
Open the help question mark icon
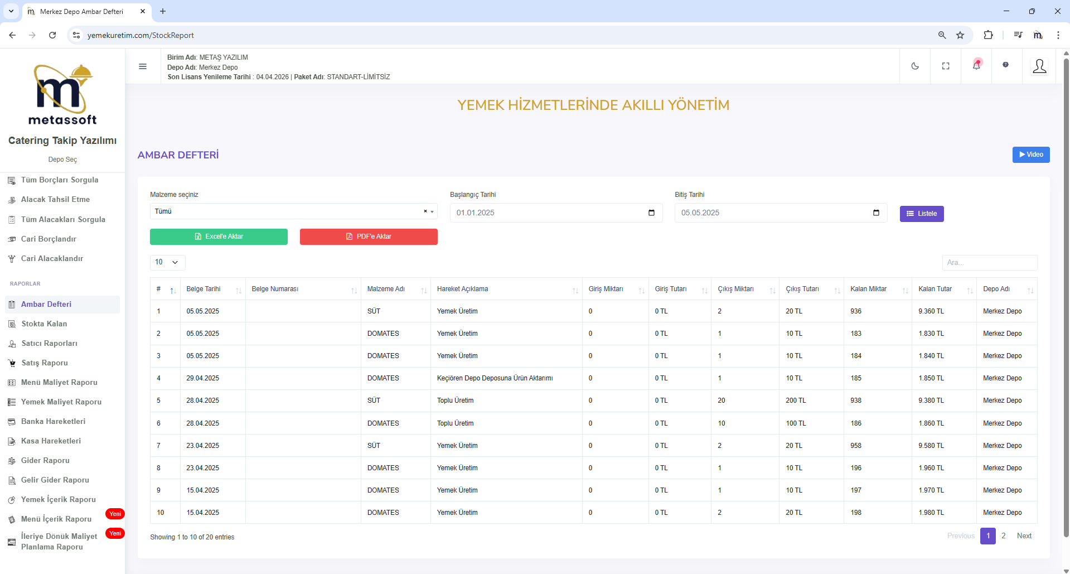click(1005, 65)
